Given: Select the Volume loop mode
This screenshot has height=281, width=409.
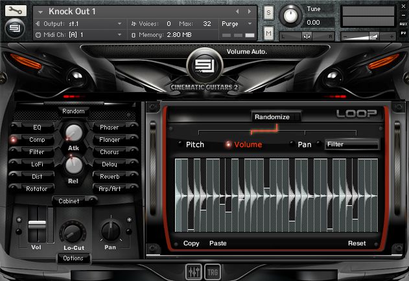Looking at the screenshot, I should tap(248, 144).
